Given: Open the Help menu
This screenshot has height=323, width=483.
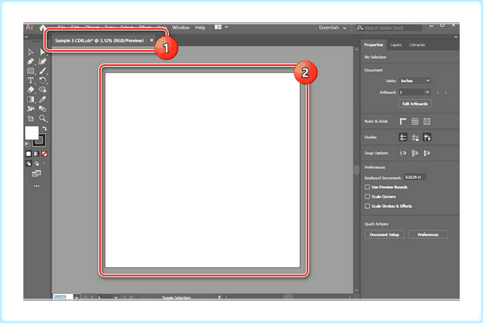Looking at the screenshot, I should tap(200, 27).
